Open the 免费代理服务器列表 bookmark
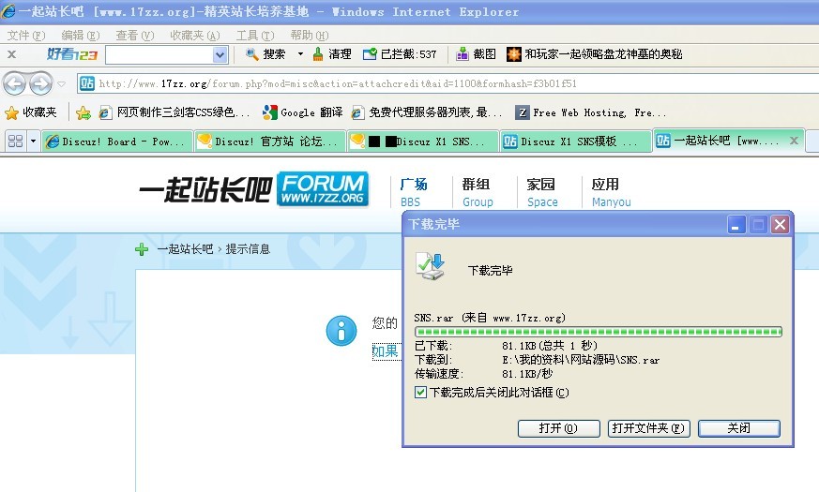Viewport: 819px width, 492px height. pos(426,112)
